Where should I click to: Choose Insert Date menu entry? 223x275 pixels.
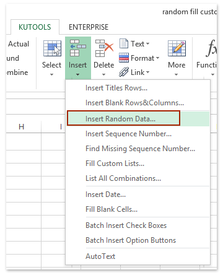[138, 194]
